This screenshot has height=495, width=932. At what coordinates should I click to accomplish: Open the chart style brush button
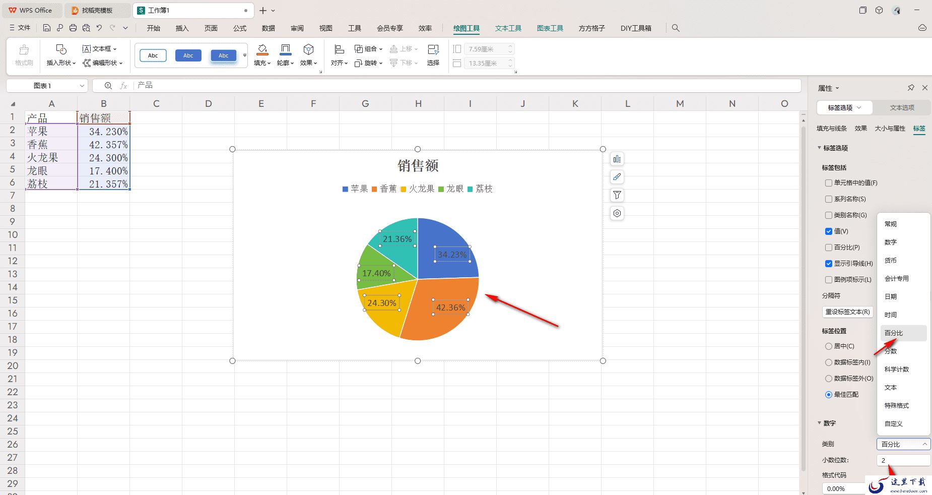617,177
